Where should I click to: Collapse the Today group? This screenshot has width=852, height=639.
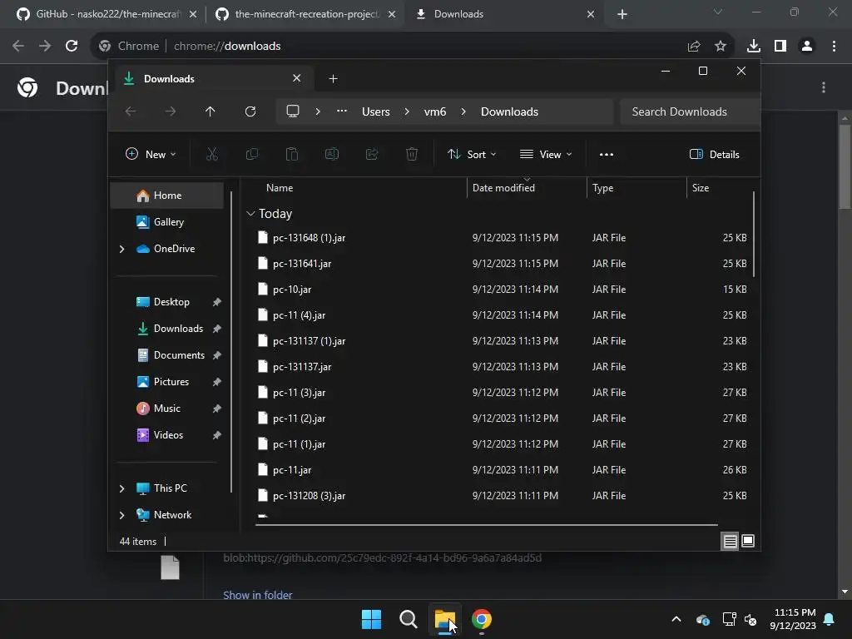point(250,214)
